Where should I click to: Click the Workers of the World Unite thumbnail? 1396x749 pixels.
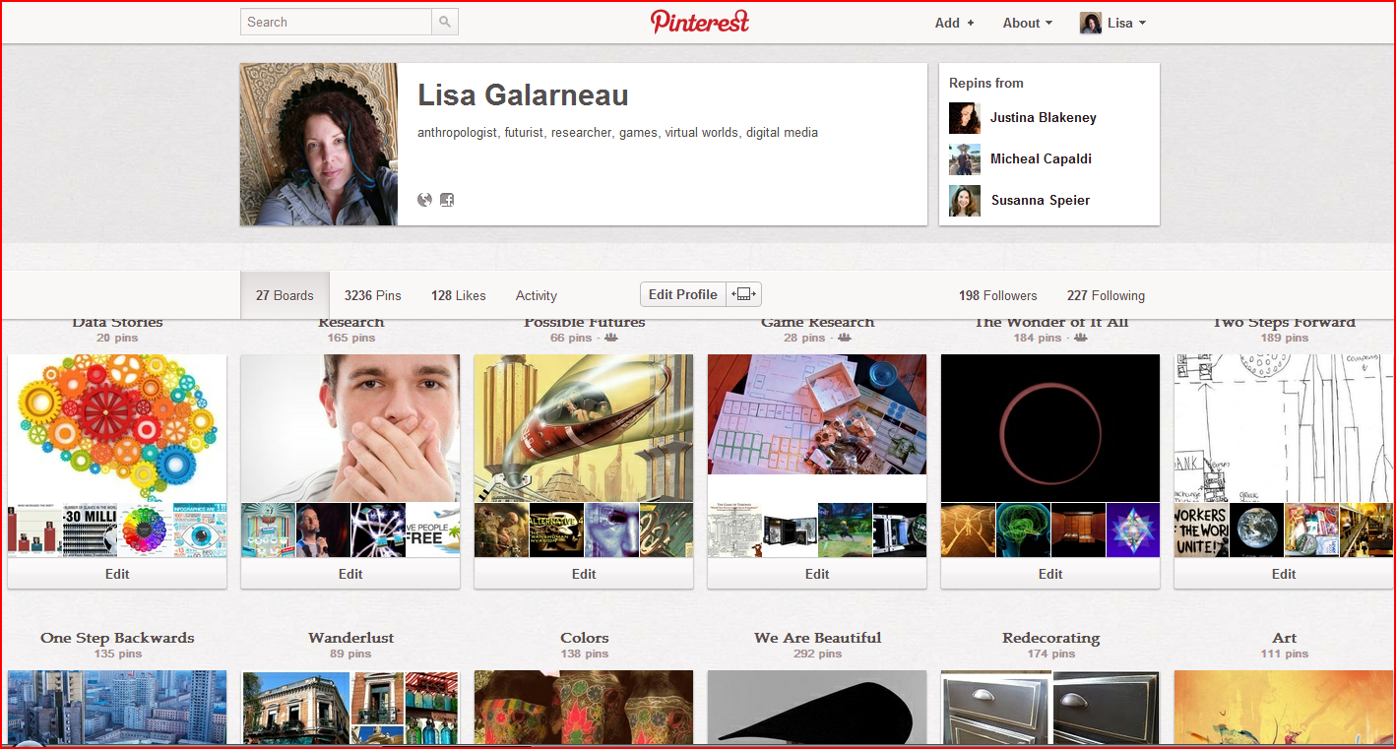(1201, 531)
